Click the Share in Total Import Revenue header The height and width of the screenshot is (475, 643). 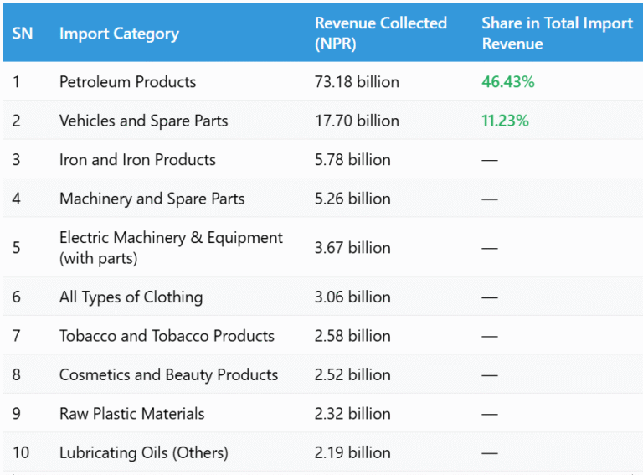(x=557, y=34)
